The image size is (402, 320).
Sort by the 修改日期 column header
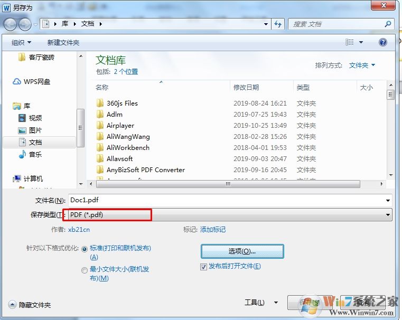click(246, 87)
